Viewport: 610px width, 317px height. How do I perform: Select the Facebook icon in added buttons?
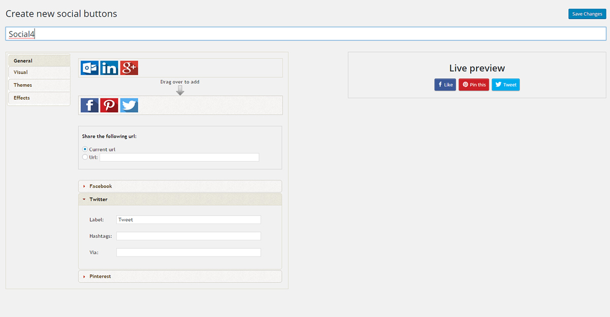click(x=89, y=105)
